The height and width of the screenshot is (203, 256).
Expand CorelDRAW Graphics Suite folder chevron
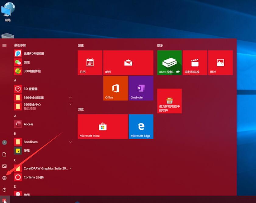pyautogui.click(x=70, y=168)
